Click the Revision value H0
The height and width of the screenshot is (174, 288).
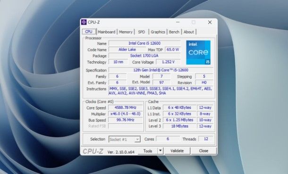pos(204,83)
